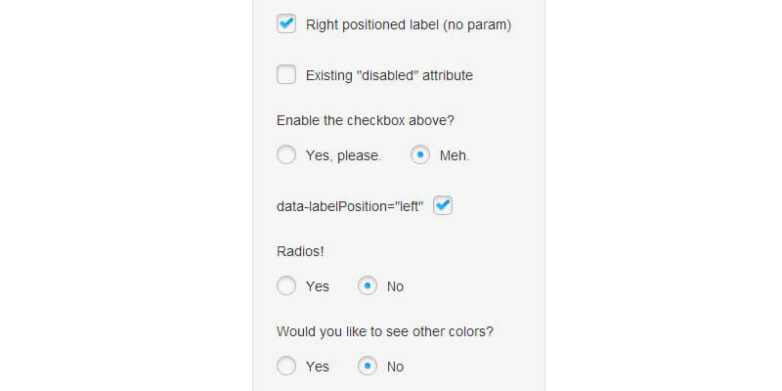Screen dimensions: 782x391
Task: Click "Would you like to see other colors?" text
Action: pos(385,331)
